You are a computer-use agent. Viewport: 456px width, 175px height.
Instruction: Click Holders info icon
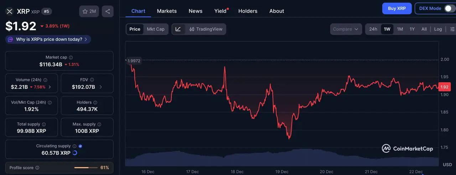(95, 102)
